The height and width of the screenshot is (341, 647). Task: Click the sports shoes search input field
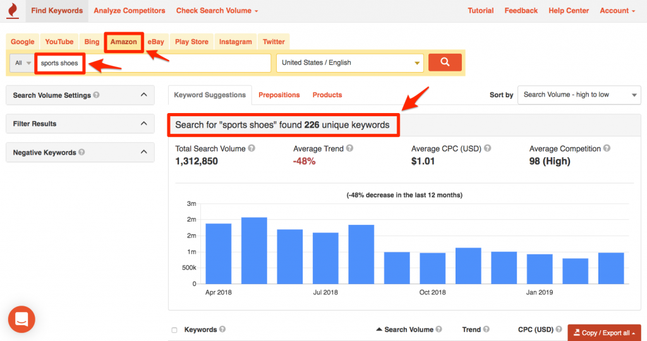(154, 63)
